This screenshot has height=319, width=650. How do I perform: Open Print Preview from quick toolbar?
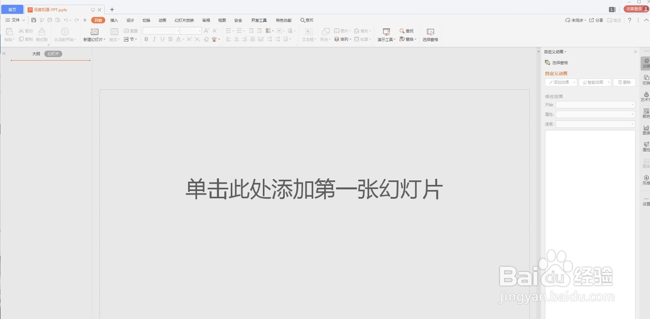tap(58, 20)
